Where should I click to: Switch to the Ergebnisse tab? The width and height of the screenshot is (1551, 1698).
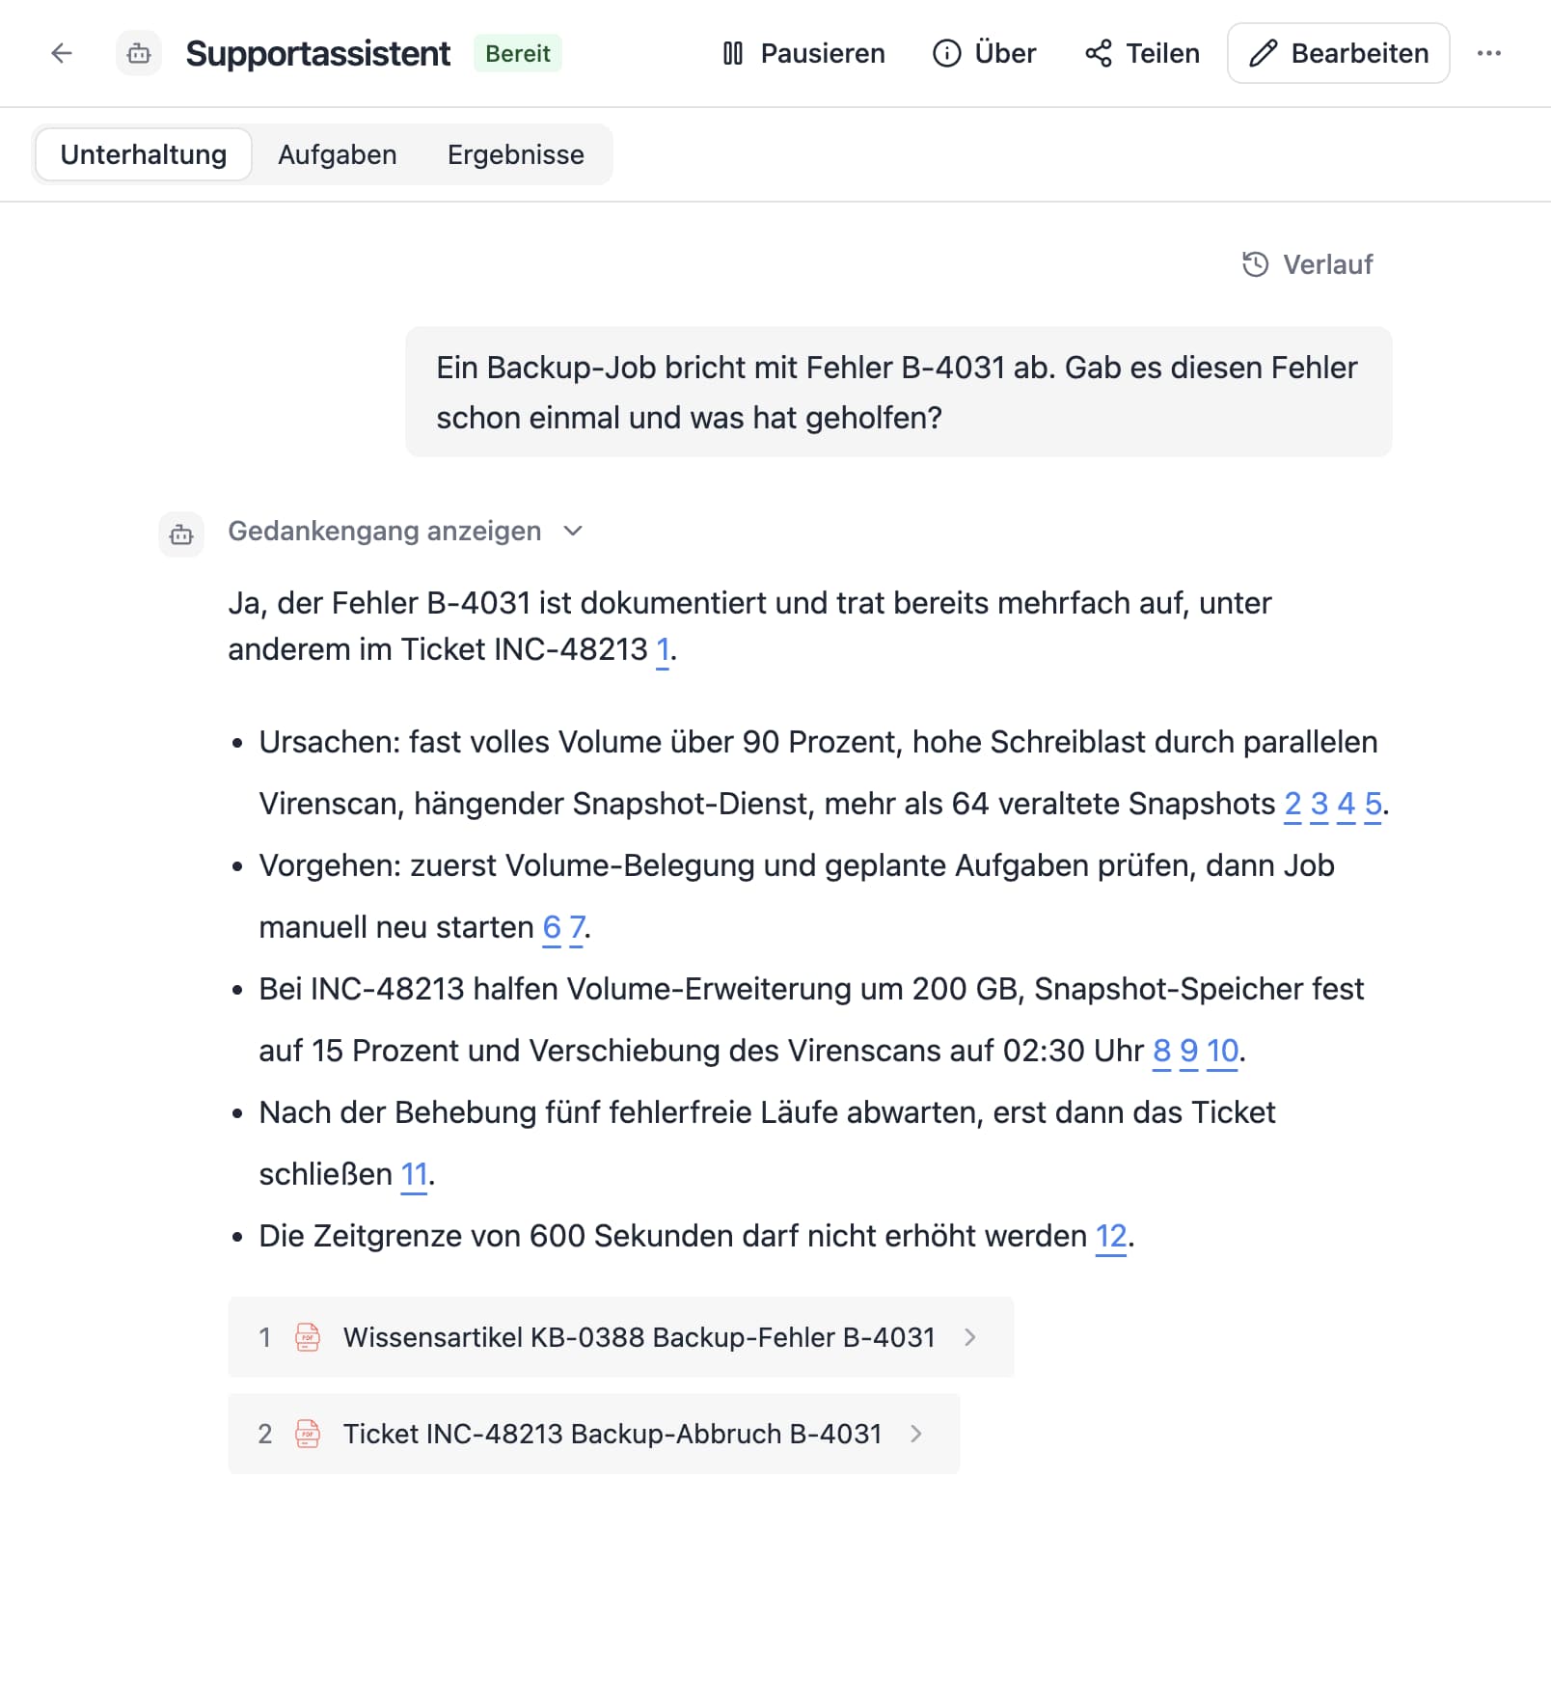[516, 154]
